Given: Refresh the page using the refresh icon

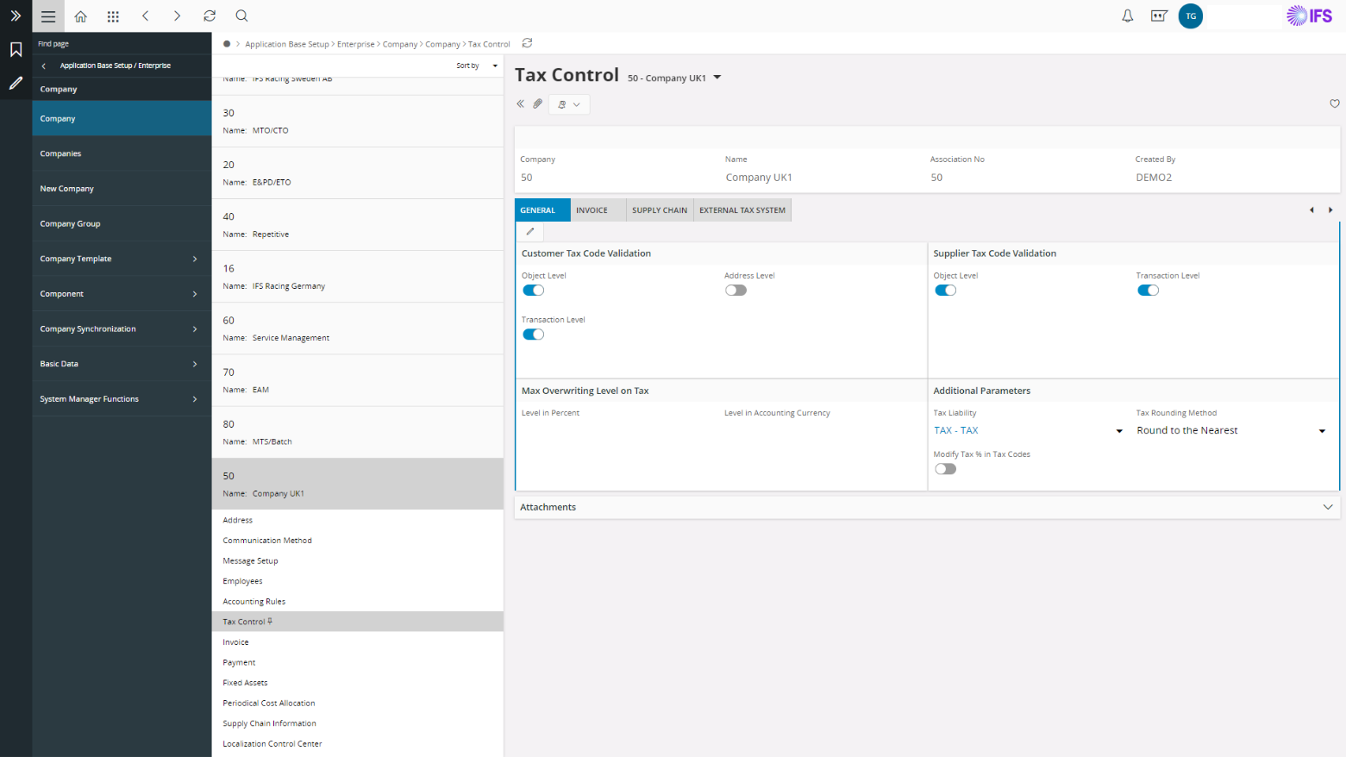Looking at the screenshot, I should pyautogui.click(x=209, y=16).
